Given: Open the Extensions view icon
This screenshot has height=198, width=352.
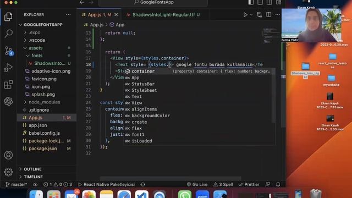Looking at the screenshot, I should coord(8,85).
